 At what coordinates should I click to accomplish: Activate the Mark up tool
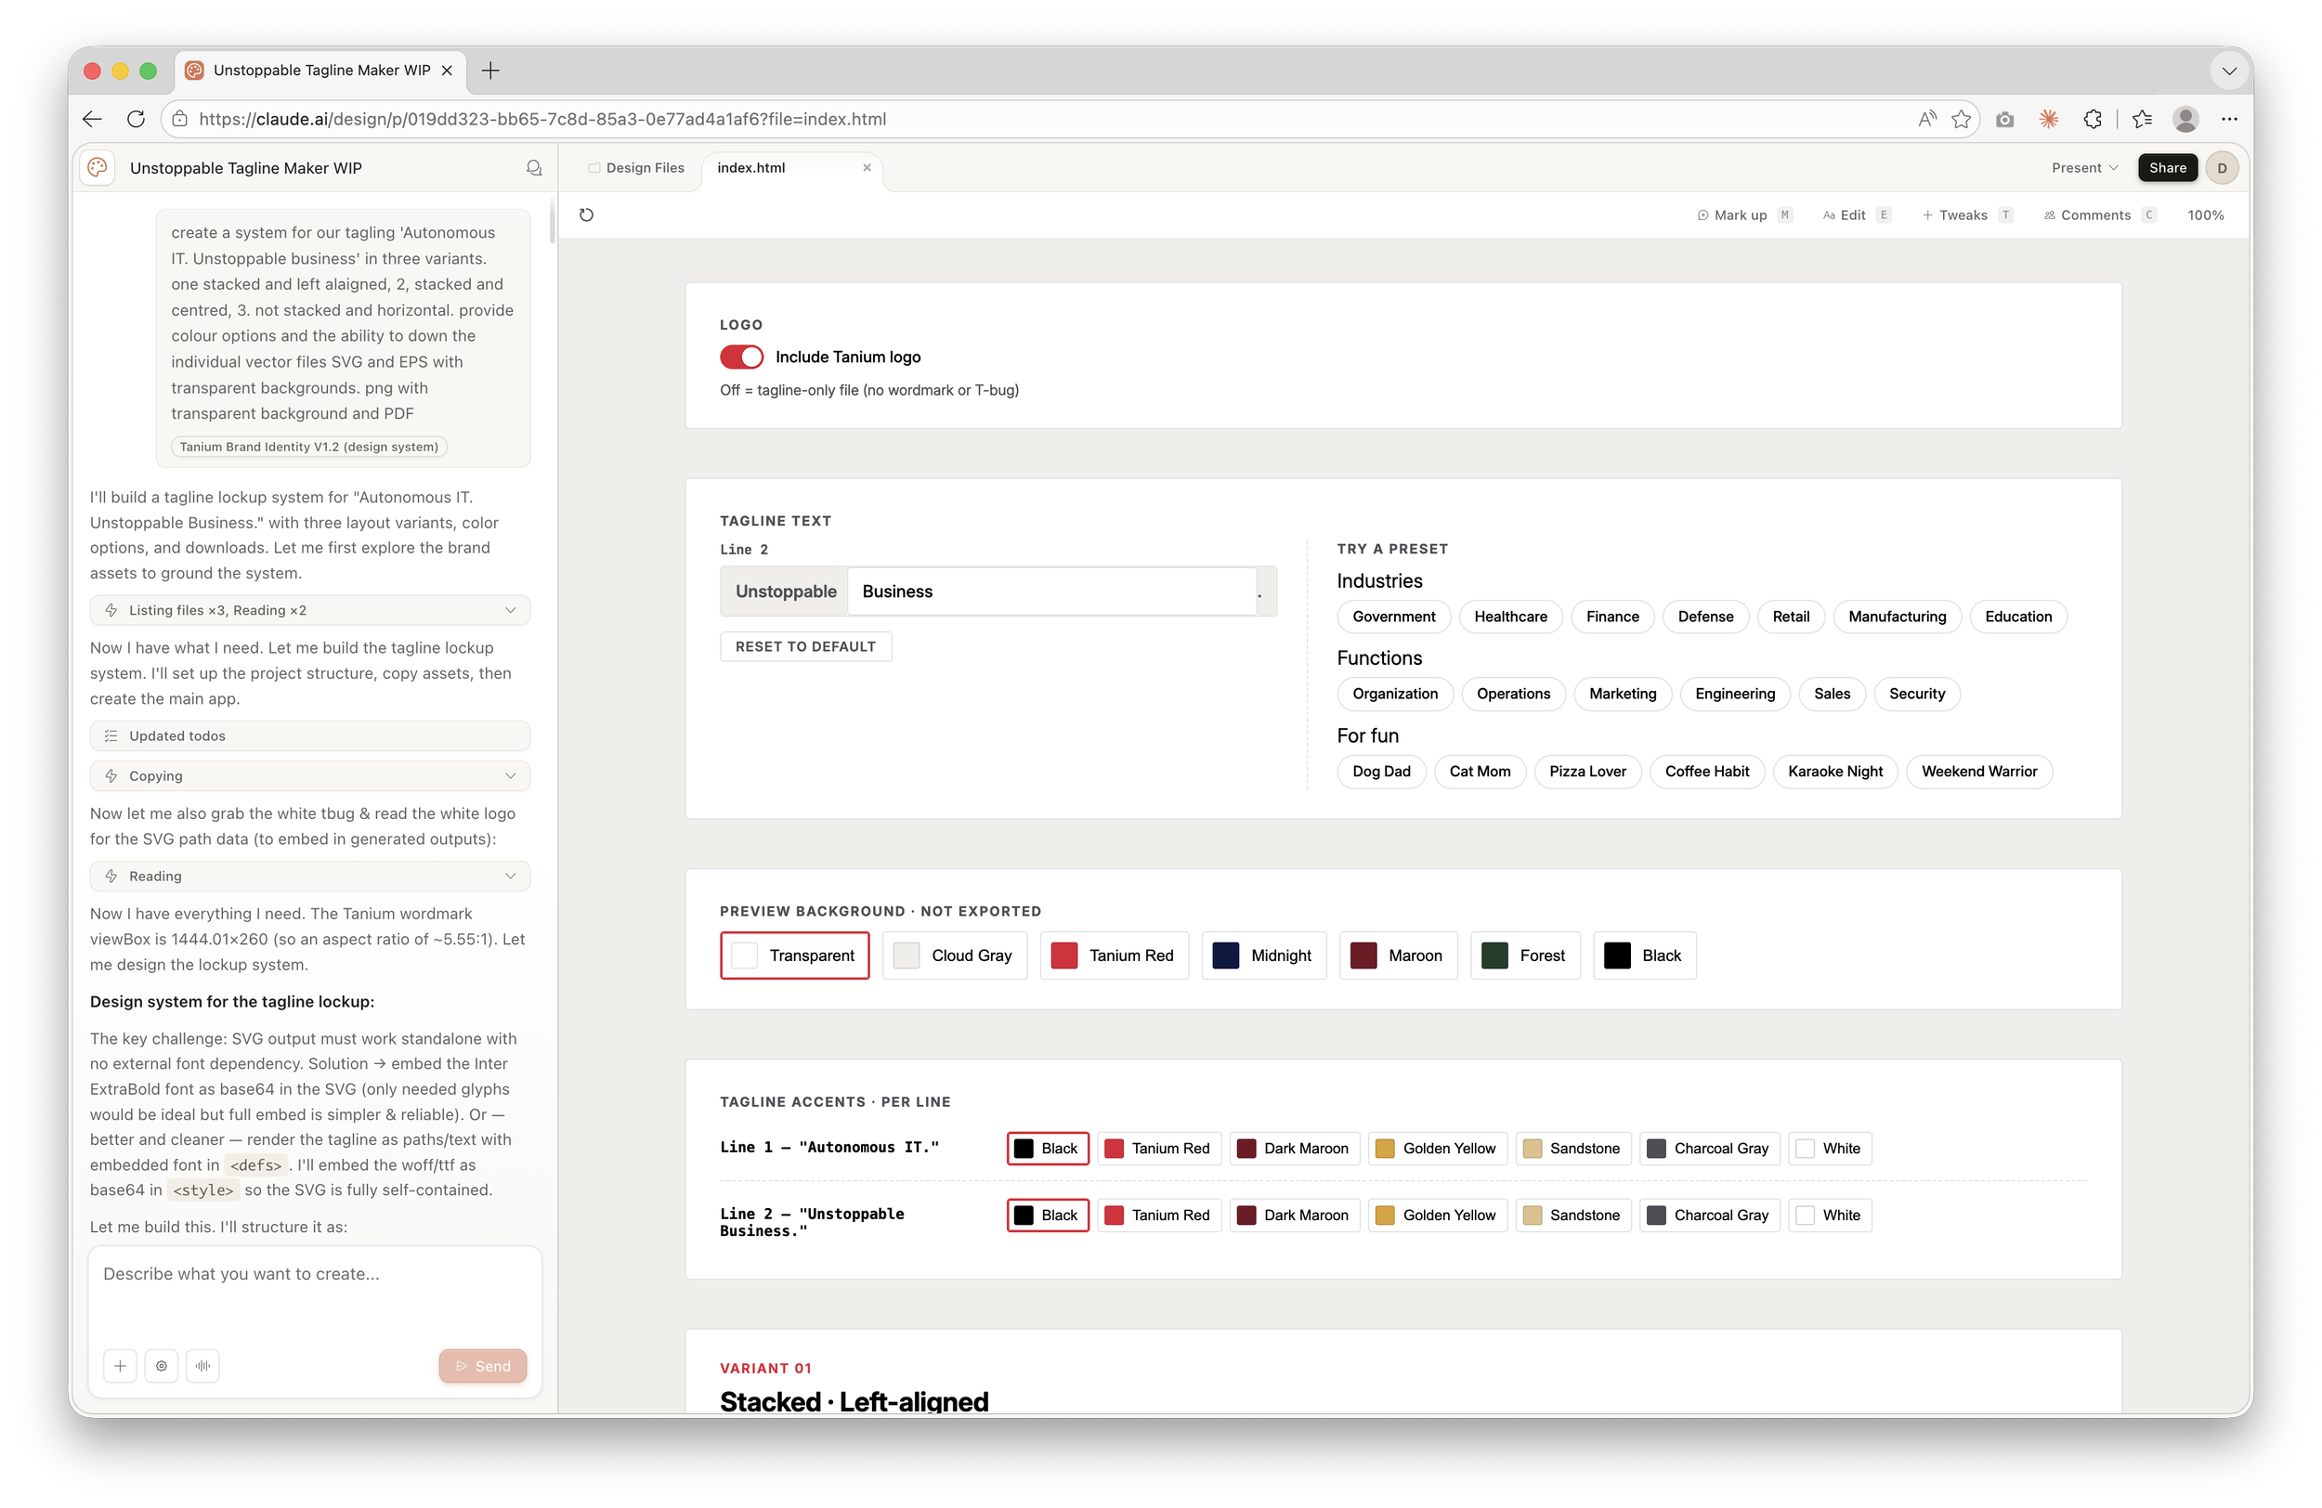[x=1743, y=214]
